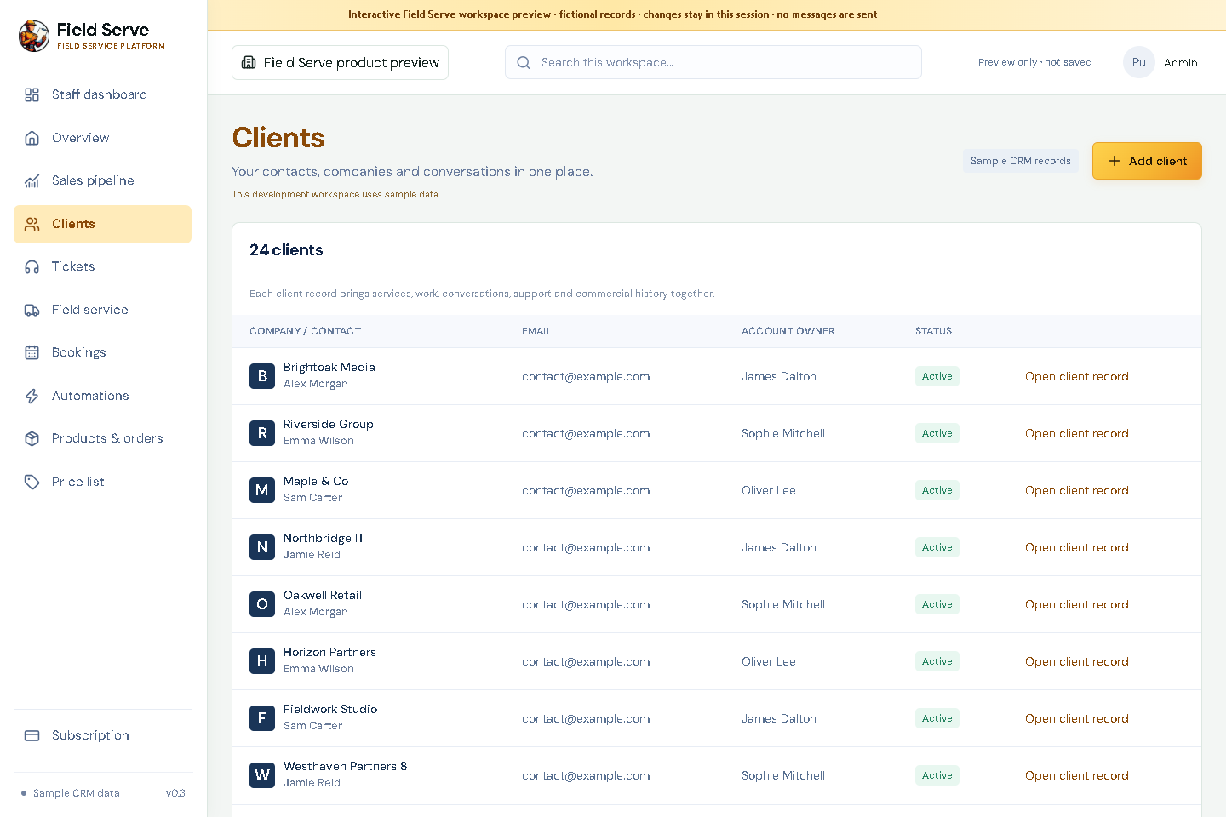Click email in the Northbridge IT row

pos(586,547)
